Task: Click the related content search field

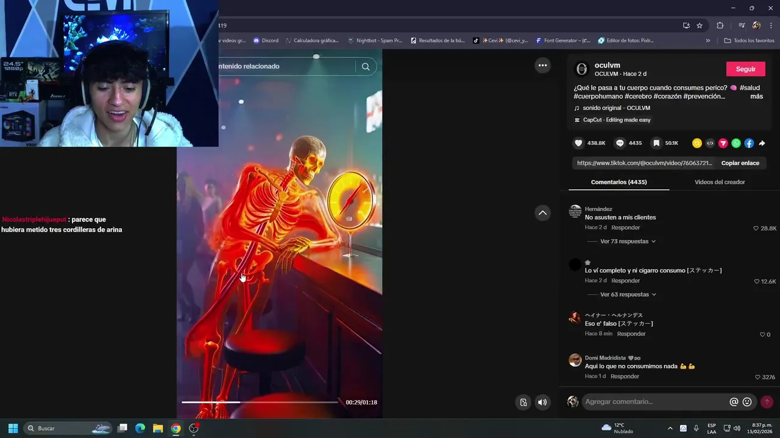Action: [x=286, y=66]
